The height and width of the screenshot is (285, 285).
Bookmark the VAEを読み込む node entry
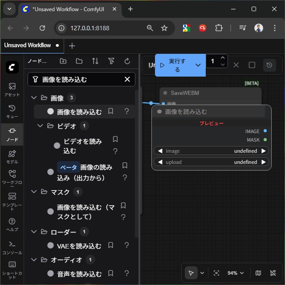111,245
